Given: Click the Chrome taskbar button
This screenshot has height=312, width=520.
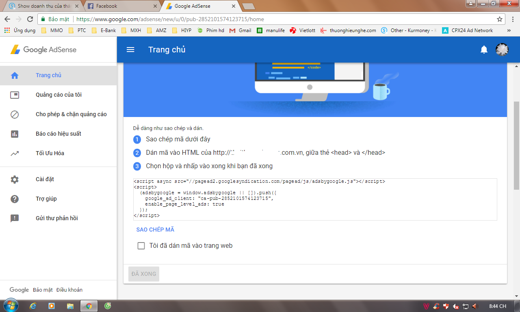Looking at the screenshot, I should point(89,306).
